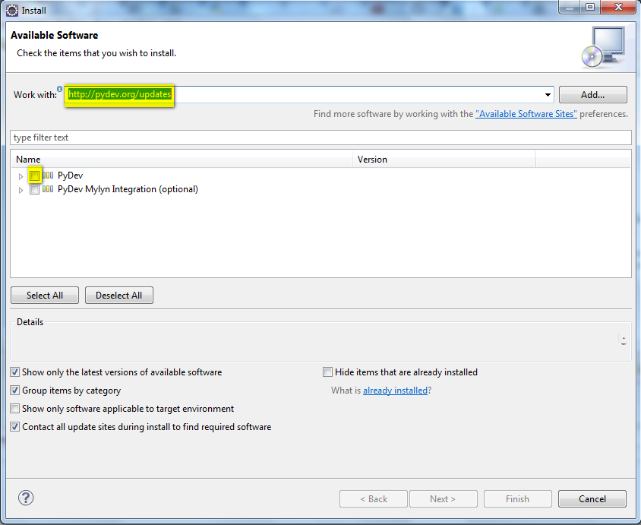Click the Help question mark icon

[26, 498]
